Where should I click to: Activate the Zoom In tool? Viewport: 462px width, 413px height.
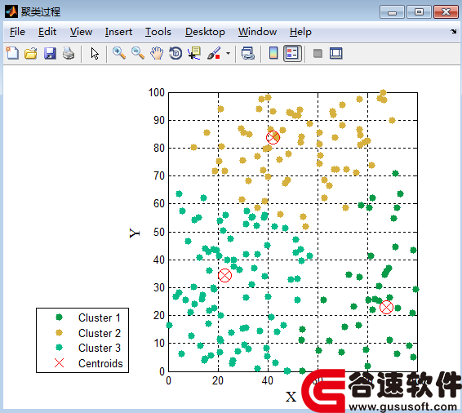pos(119,53)
